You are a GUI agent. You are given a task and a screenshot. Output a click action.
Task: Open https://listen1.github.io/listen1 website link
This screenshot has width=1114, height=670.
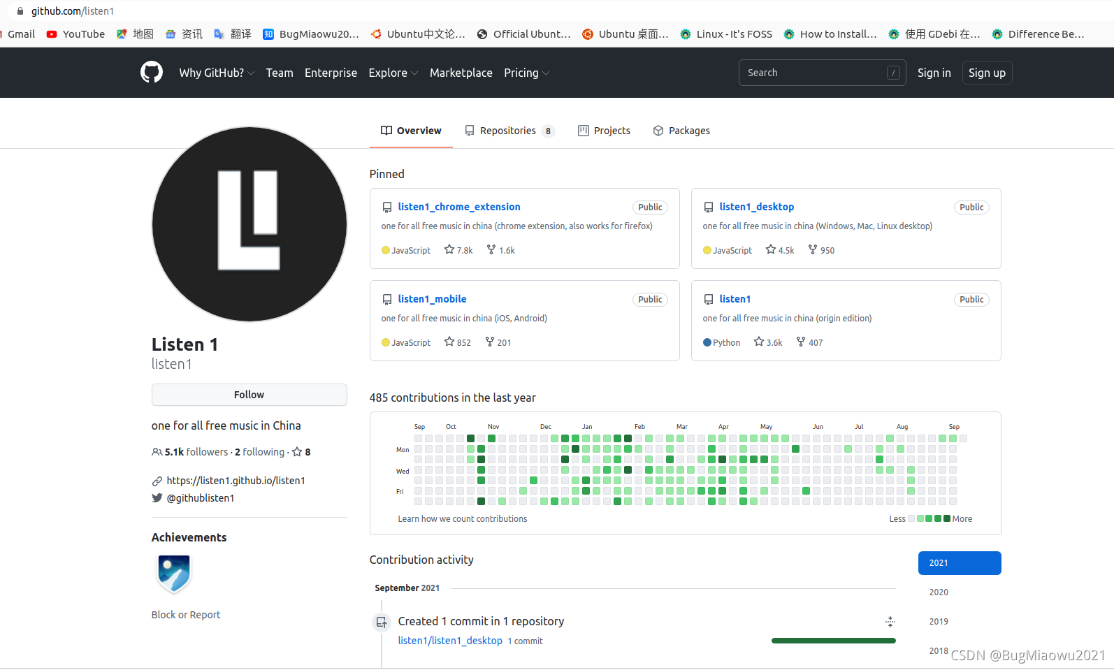[236, 481]
